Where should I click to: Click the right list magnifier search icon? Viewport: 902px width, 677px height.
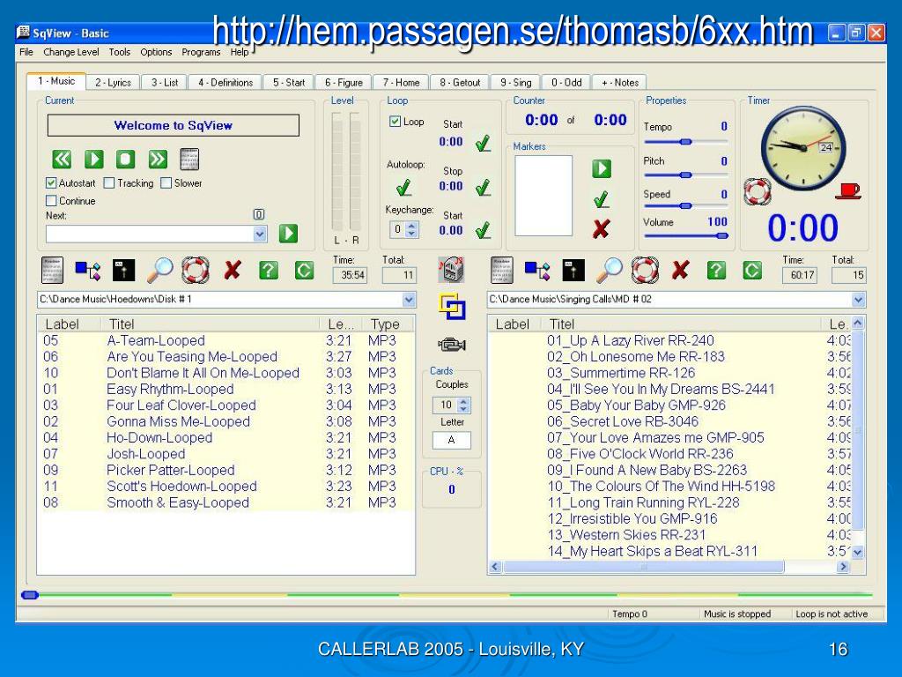pyautogui.click(x=610, y=271)
